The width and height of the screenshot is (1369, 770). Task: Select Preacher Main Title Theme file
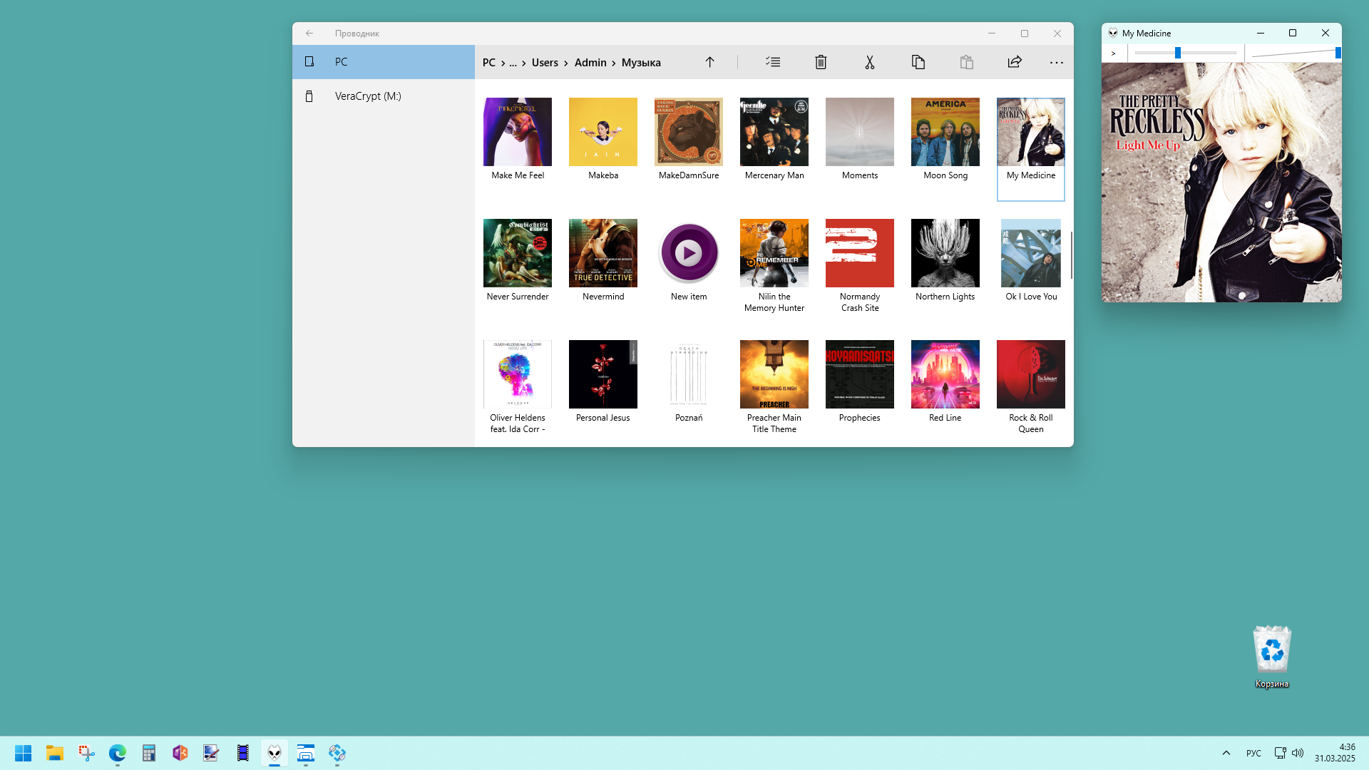(x=774, y=389)
